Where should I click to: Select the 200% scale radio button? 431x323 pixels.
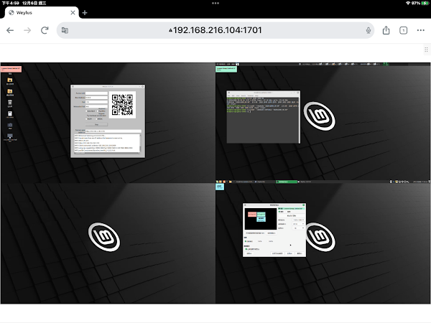pos(268,241)
